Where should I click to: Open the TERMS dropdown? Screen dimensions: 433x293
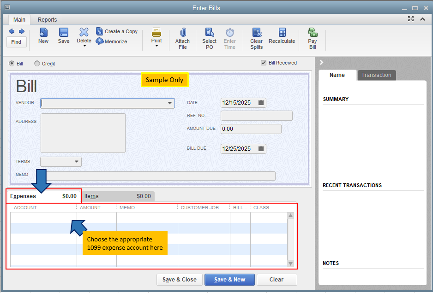[x=77, y=162]
